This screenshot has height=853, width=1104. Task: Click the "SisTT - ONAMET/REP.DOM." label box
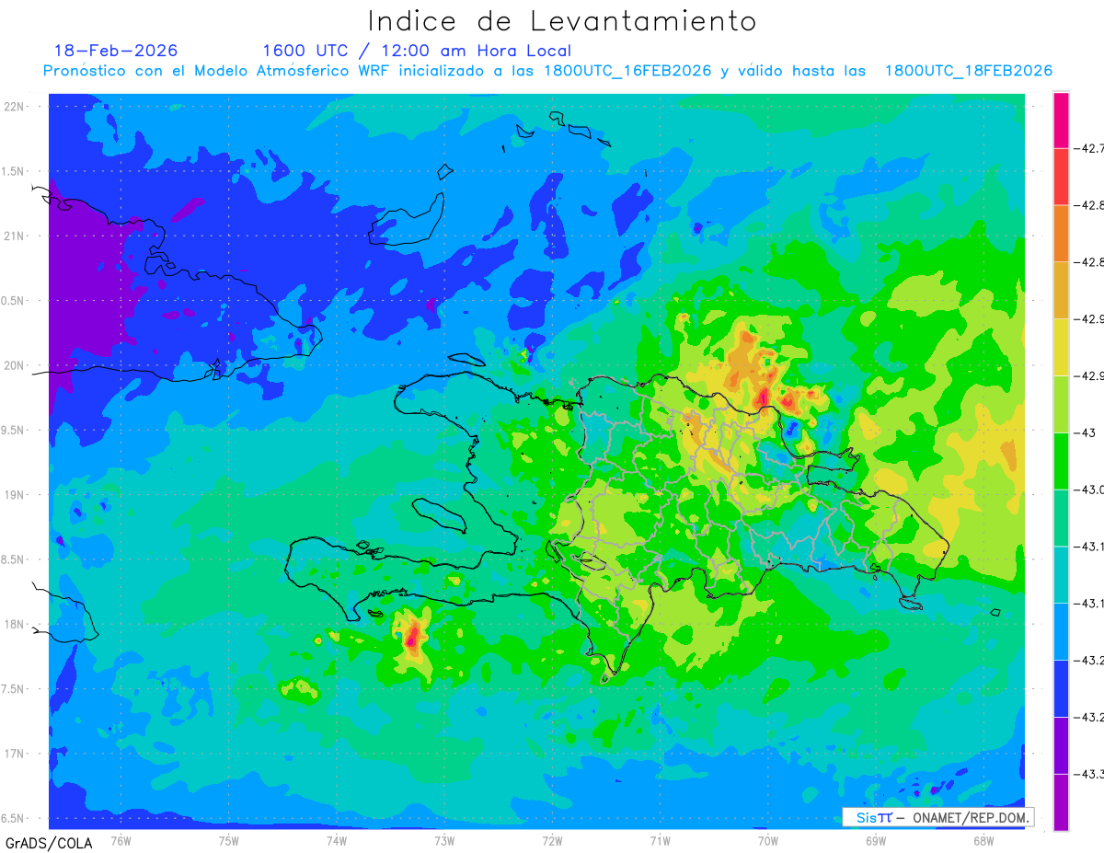938,817
